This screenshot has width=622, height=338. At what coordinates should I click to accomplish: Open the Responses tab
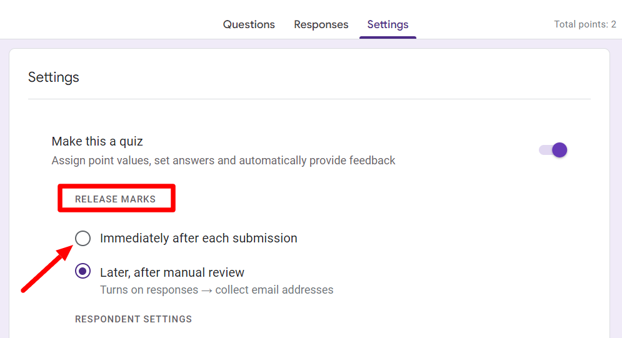point(321,24)
